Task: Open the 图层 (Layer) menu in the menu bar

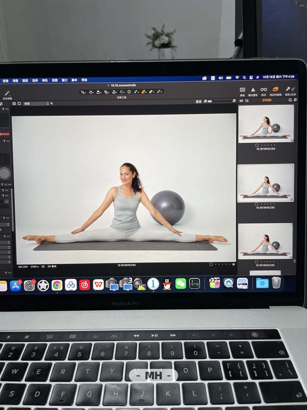Action: (25, 81)
